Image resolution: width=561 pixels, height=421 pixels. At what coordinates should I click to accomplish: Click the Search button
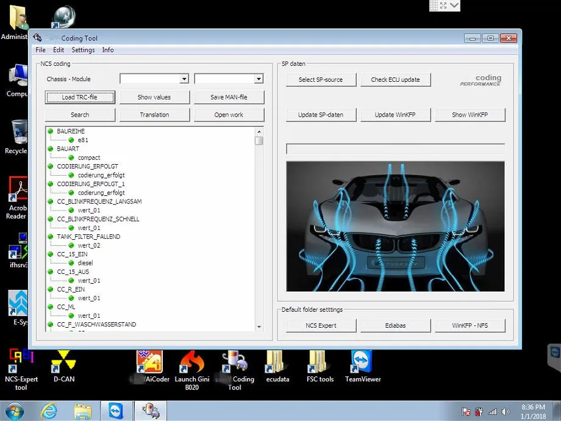(x=80, y=115)
